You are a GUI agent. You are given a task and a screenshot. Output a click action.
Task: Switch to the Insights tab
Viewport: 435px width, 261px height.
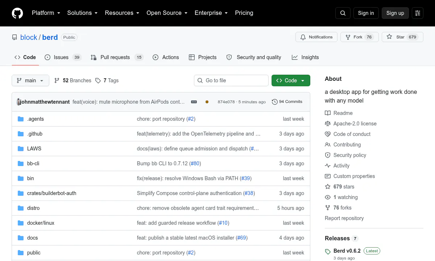pos(305,57)
